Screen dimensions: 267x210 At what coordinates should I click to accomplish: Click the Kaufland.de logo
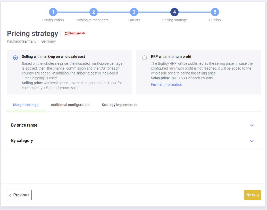click(74, 33)
